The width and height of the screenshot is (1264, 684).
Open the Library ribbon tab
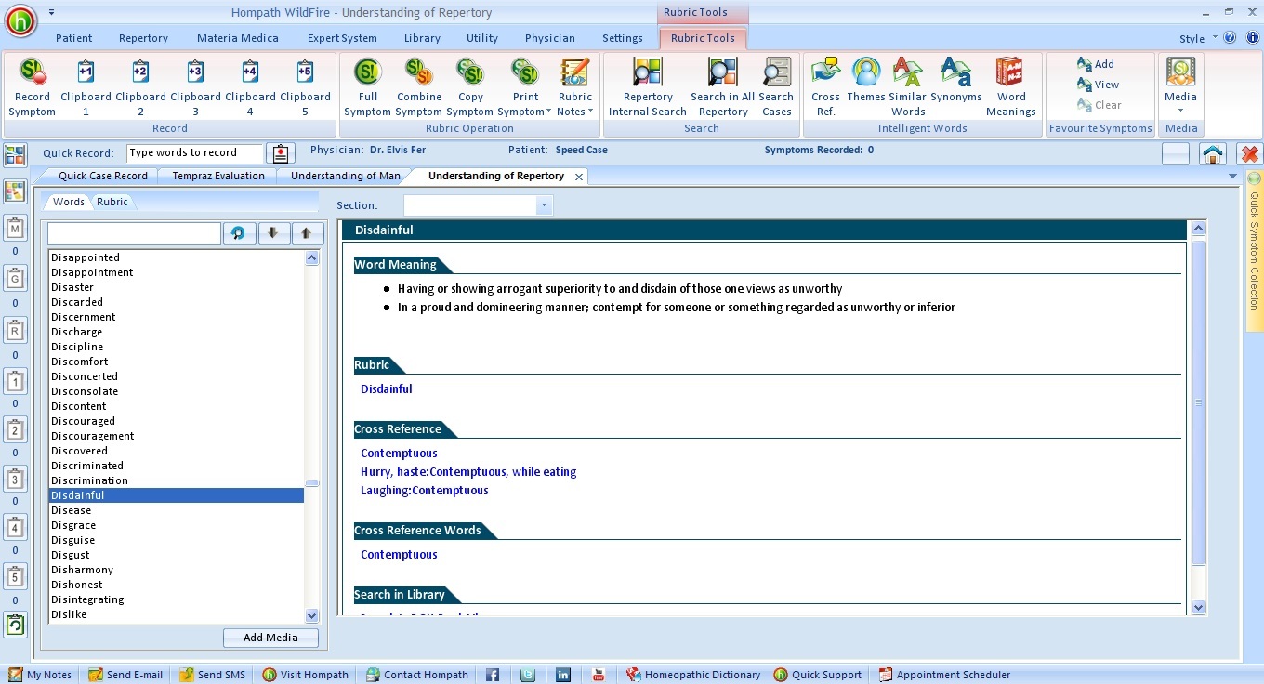click(x=422, y=38)
